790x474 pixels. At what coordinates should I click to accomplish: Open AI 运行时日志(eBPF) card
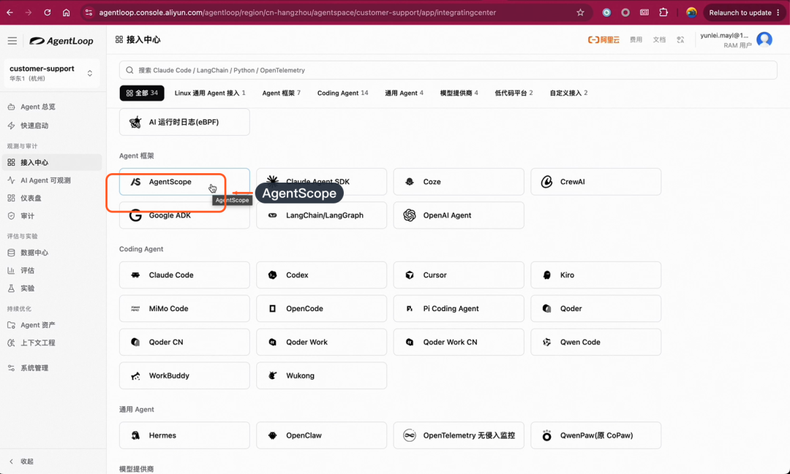(x=184, y=122)
